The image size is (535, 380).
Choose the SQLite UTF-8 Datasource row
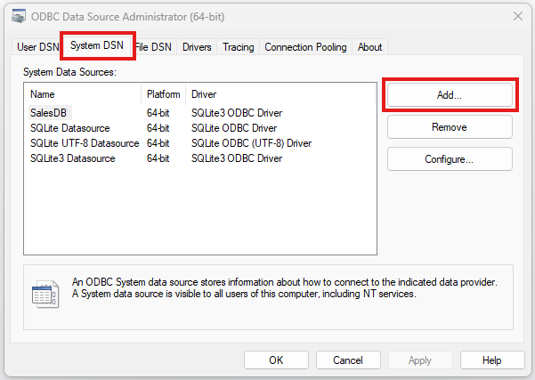pos(85,143)
